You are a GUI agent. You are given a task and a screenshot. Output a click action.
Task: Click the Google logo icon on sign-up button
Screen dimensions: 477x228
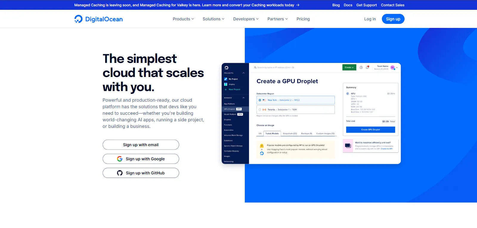120,159
